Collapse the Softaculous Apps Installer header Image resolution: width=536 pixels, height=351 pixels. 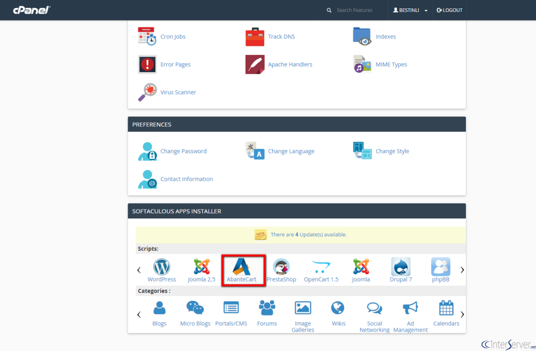point(297,211)
